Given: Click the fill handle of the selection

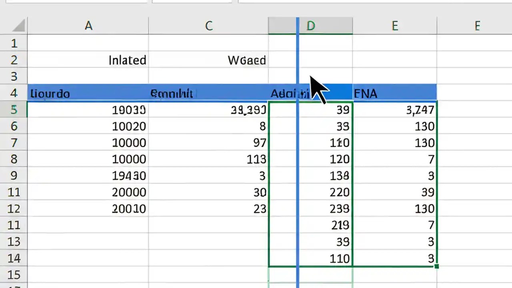Looking at the screenshot, I should [436, 266].
